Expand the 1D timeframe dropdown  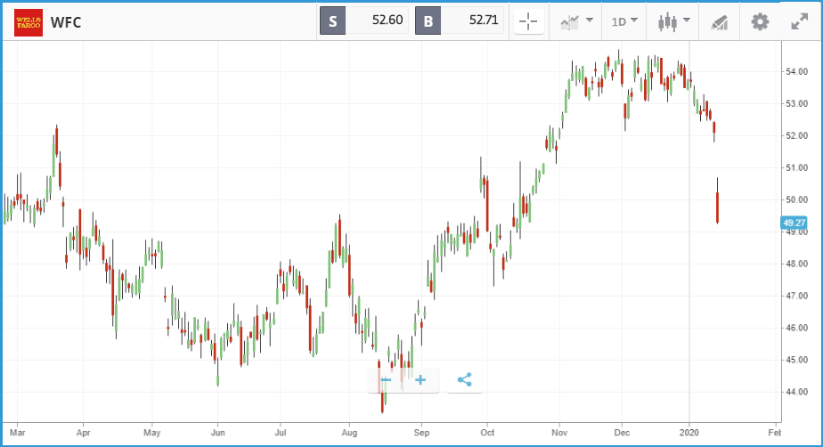[x=624, y=21]
